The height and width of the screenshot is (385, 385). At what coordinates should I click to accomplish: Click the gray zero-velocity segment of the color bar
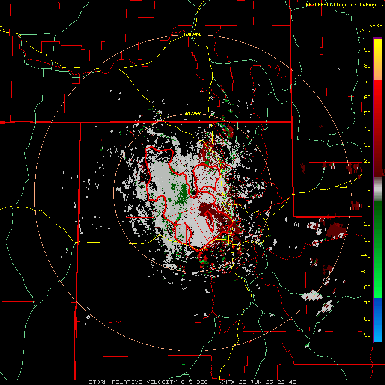pyautogui.click(x=378, y=189)
